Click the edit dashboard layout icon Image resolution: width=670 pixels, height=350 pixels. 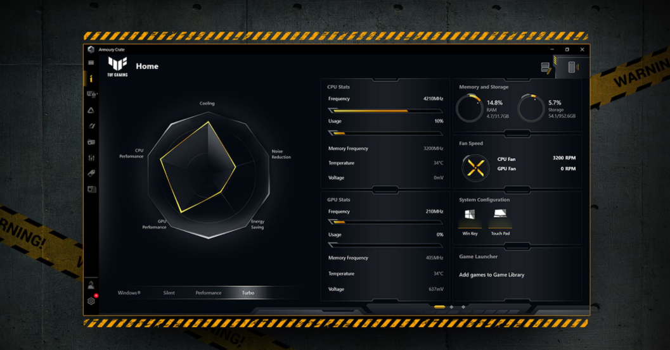pyautogui.click(x=546, y=68)
